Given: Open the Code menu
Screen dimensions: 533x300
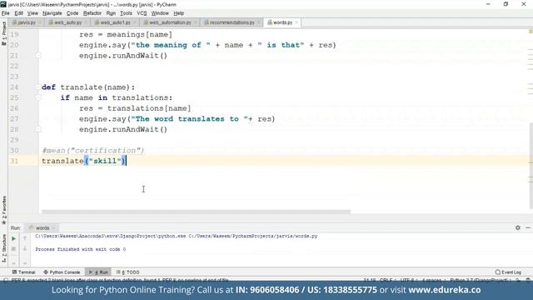Looking at the screenshot, I should [x=72, y=13].
